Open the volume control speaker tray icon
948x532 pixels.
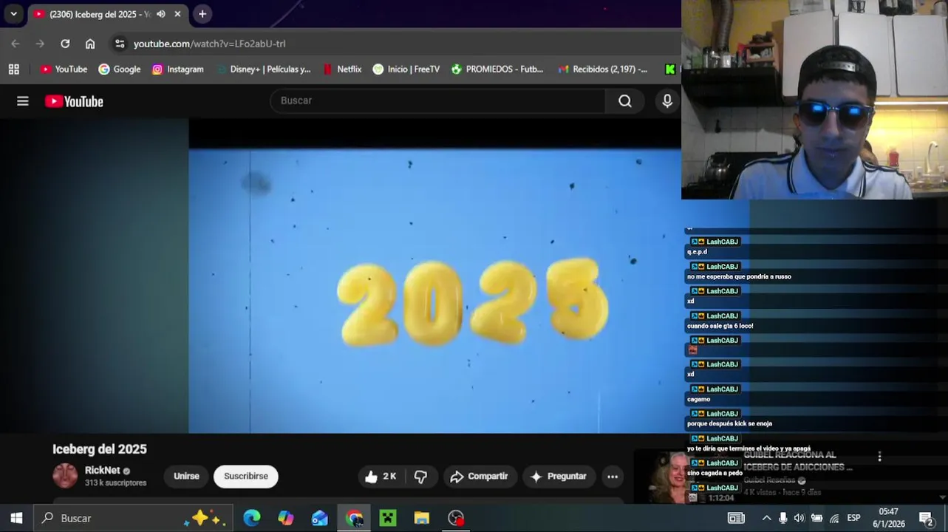[x=799, y=518]
